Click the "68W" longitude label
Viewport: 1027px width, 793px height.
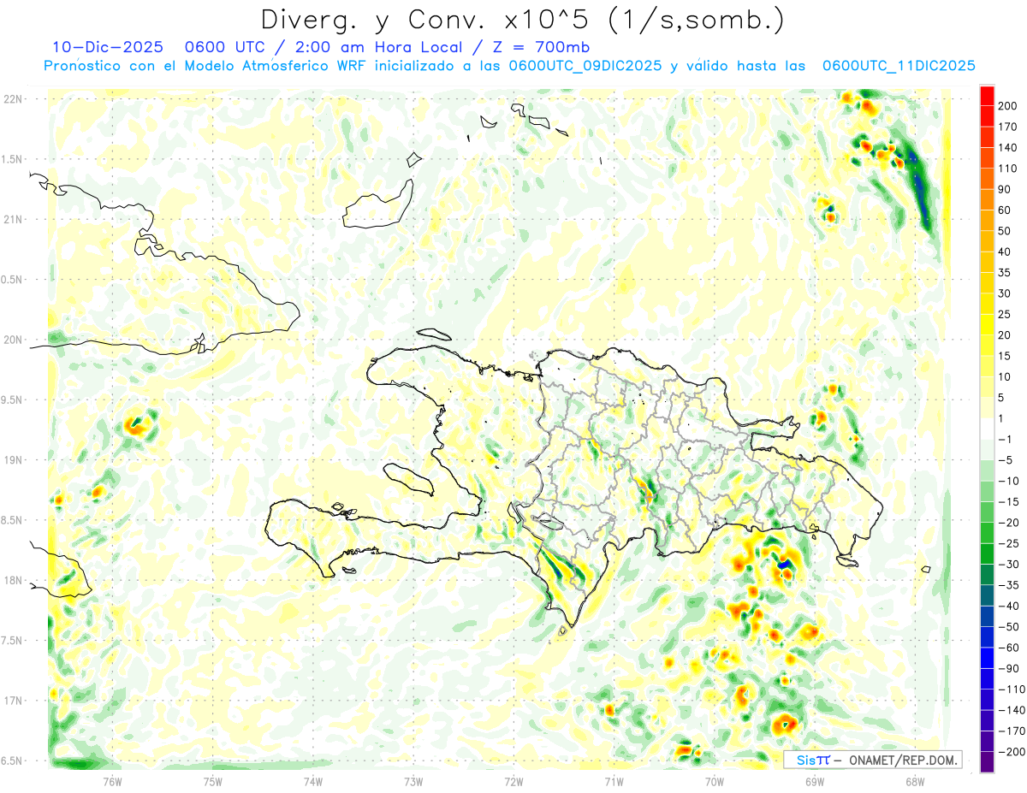point(915,780)
